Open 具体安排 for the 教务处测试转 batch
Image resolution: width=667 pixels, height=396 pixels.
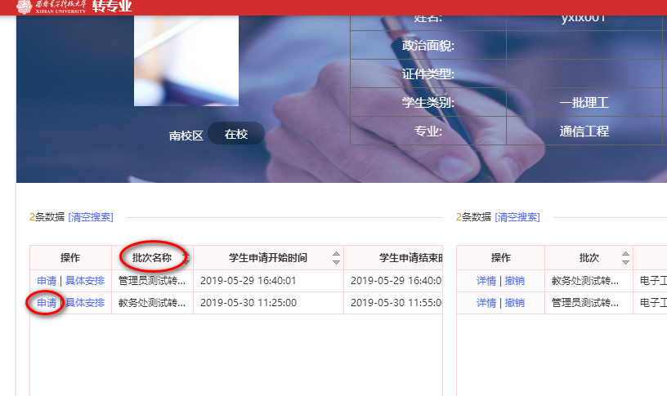(x=85, y=303)
